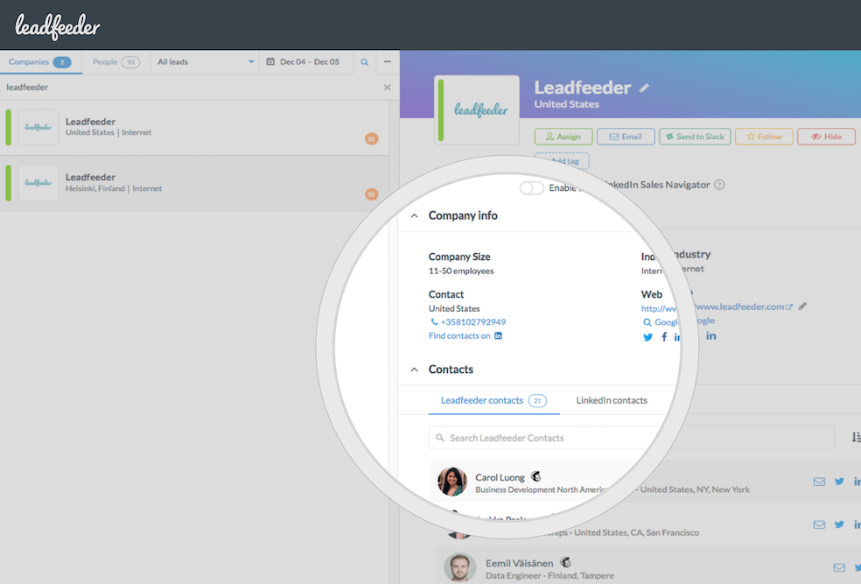This screenshot has width=861, height=584.
Task: Open the three-dots more options menu
Action: pyautogui.click(x=387, y=61)
